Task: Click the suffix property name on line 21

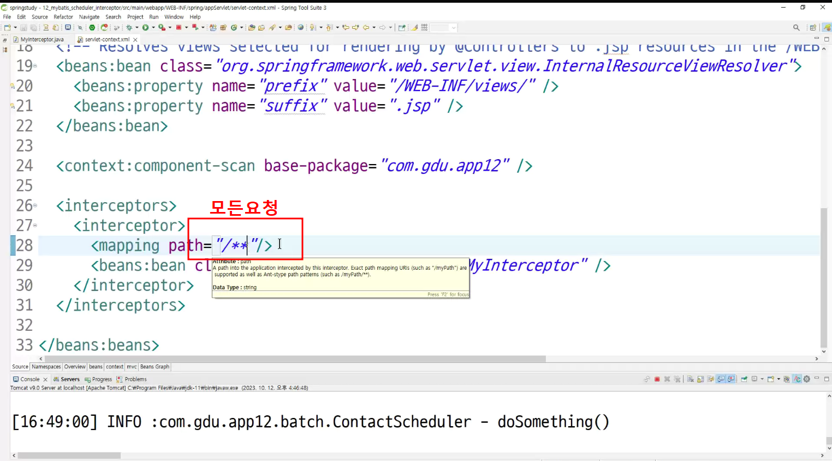Action: pyautogui.click(x=293, y=106)
